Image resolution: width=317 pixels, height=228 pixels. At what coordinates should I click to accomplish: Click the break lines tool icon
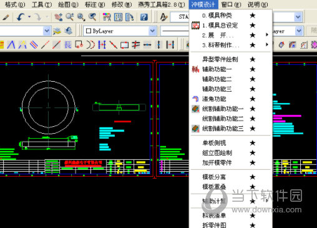(x=136, y=44)
